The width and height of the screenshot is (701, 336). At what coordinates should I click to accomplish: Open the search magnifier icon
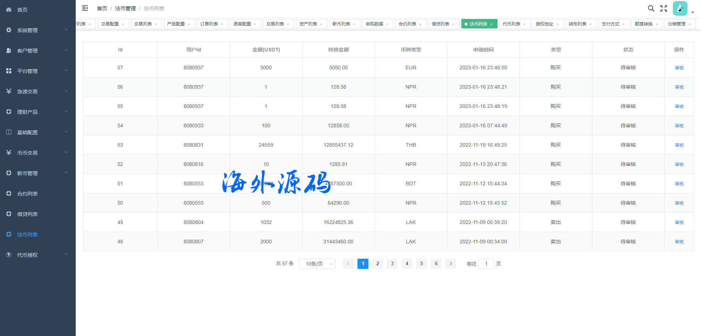(x=651, y=8)
